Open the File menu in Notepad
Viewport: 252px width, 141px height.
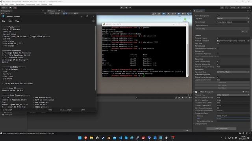pyautogui.click(x=4, y=21)
